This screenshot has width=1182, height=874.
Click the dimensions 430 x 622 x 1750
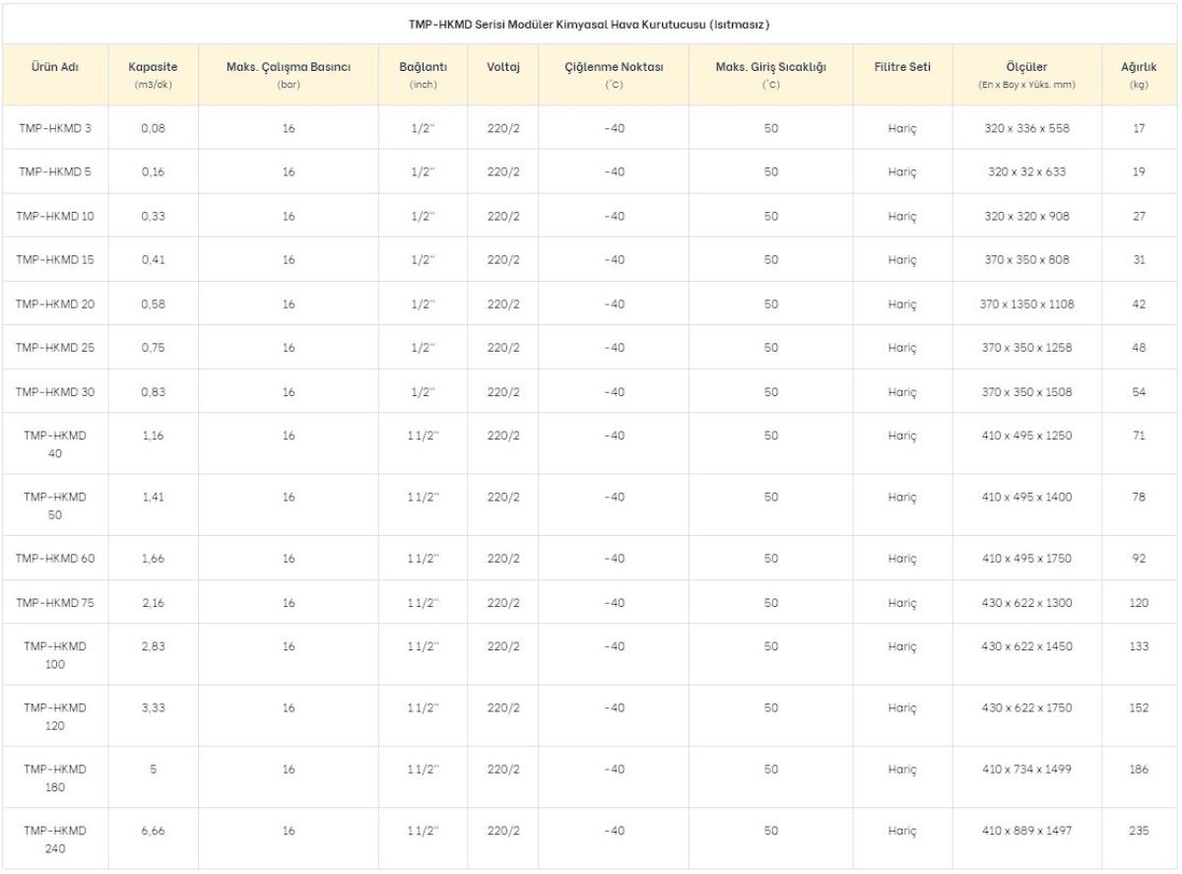[1027, 708]
